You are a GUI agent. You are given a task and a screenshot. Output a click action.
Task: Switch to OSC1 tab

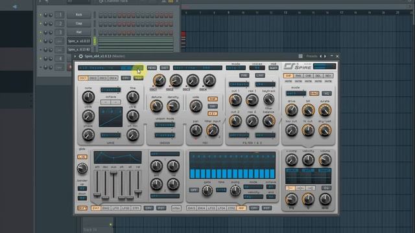click(83, 78)
